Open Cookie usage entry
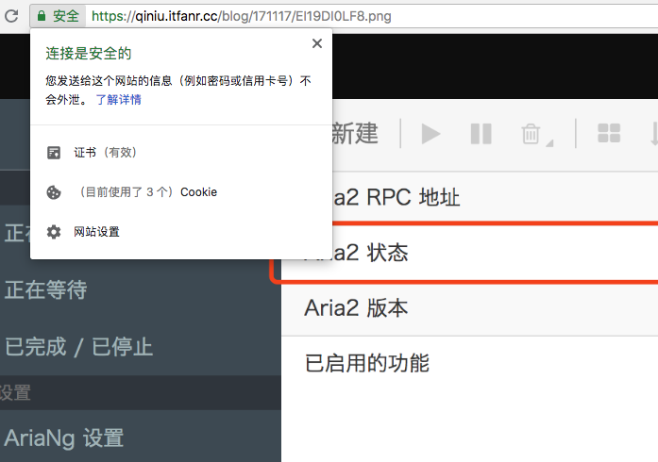Viewport: 658px width, 462px height. [147, 192]
